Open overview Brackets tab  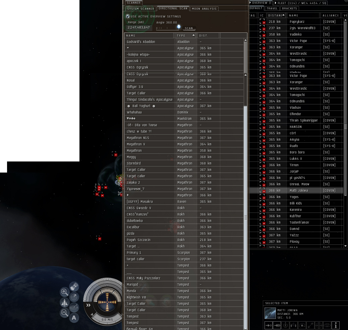pyautogui.click(x=289, y=8)
